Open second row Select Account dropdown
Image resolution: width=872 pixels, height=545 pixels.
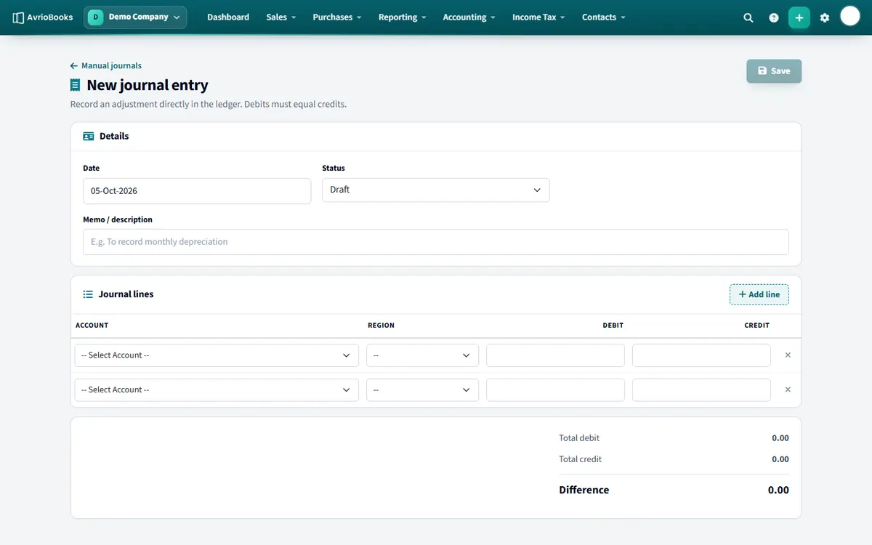(217, 389)
